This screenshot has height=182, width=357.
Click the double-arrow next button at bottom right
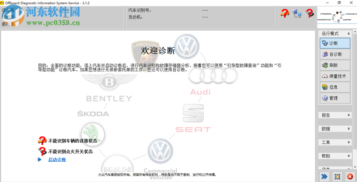tap(324, 176)
